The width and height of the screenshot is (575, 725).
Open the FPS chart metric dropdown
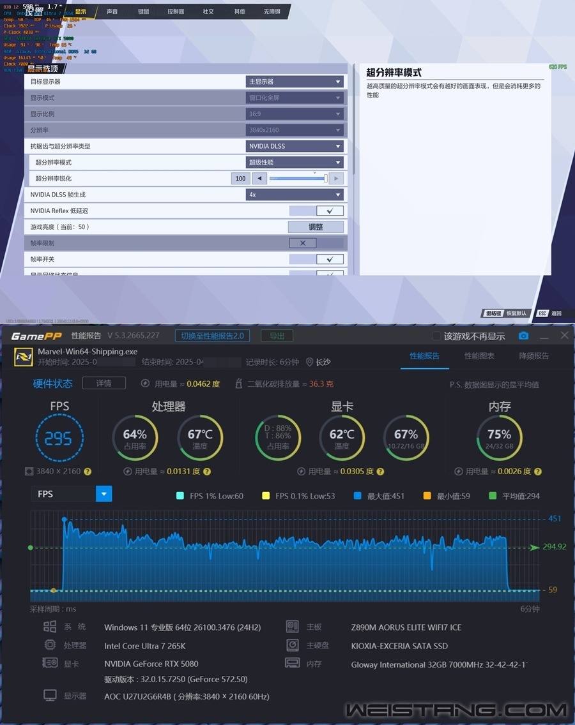[72, 494]
